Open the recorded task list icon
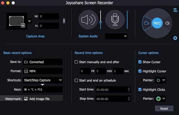Screen dimensions: 179x115 tap(175, 10)
